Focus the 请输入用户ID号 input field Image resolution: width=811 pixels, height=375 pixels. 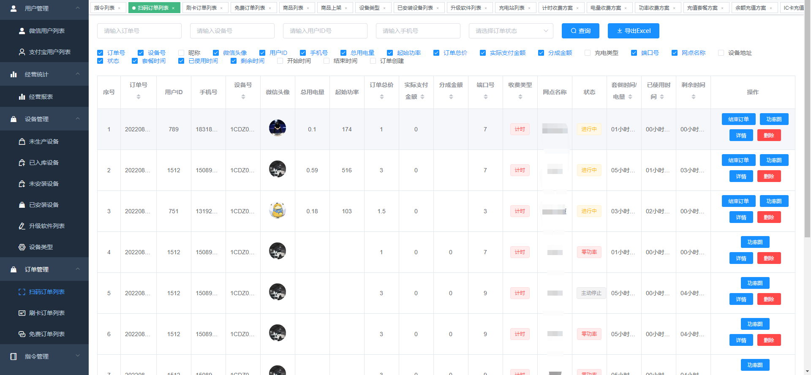coord(325,31)
